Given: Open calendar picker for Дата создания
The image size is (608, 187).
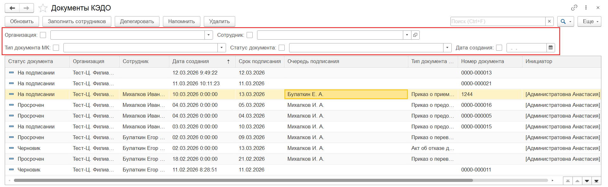Looking at the screenshot, I should click(x=551, y=48).
